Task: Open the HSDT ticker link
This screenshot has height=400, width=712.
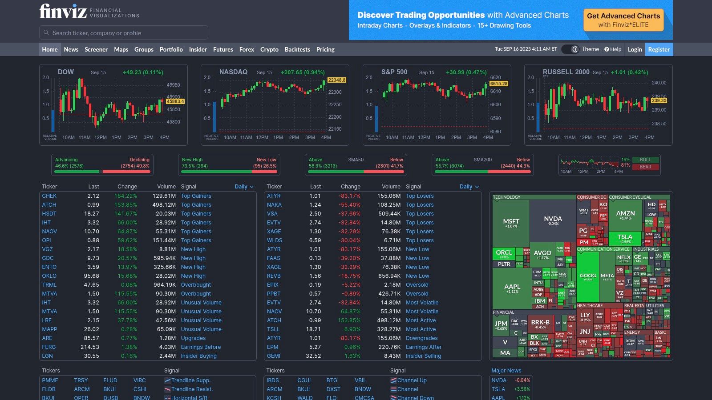Action: pos(49,214)
